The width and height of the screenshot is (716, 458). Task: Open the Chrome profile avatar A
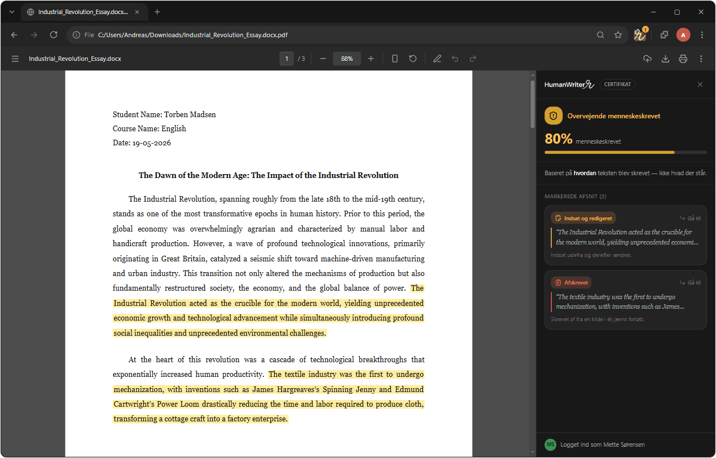click(683, 35)
